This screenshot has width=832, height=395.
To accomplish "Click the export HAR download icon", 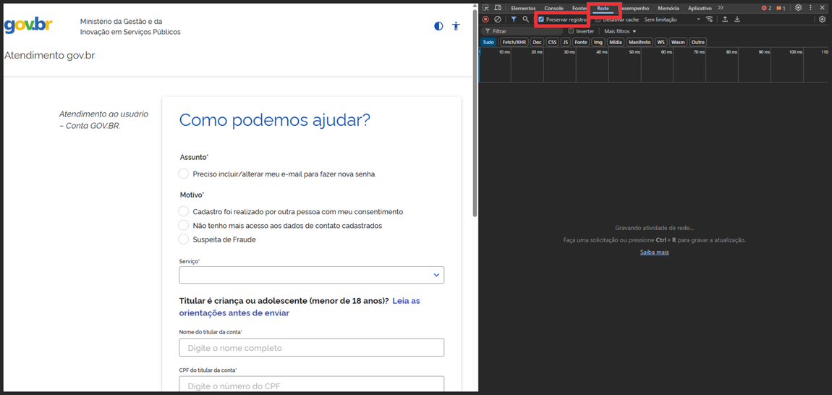I will point(737,20).
